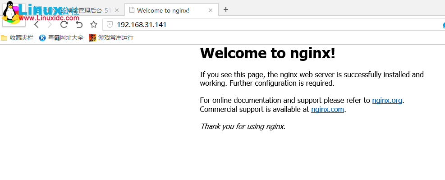Open a new tab with the plus button
This screenshot has height=180, width=445.
225,9
